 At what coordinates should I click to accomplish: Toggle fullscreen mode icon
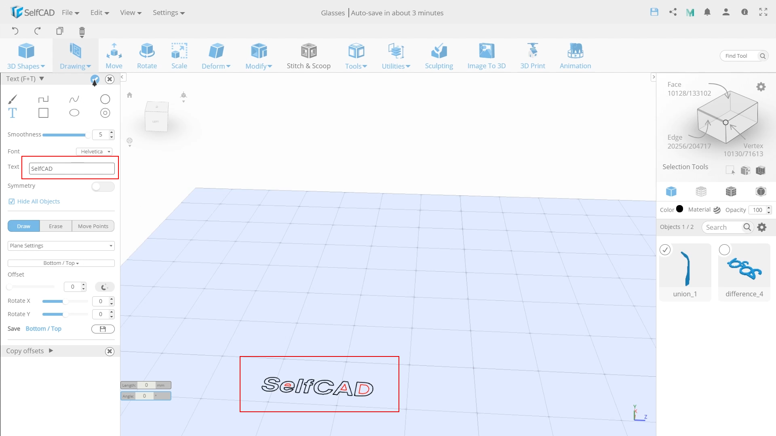[763, 12]
